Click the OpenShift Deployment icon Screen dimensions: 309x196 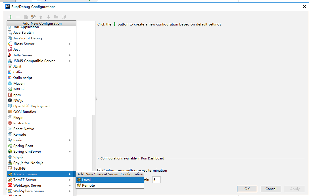(10, 106)
